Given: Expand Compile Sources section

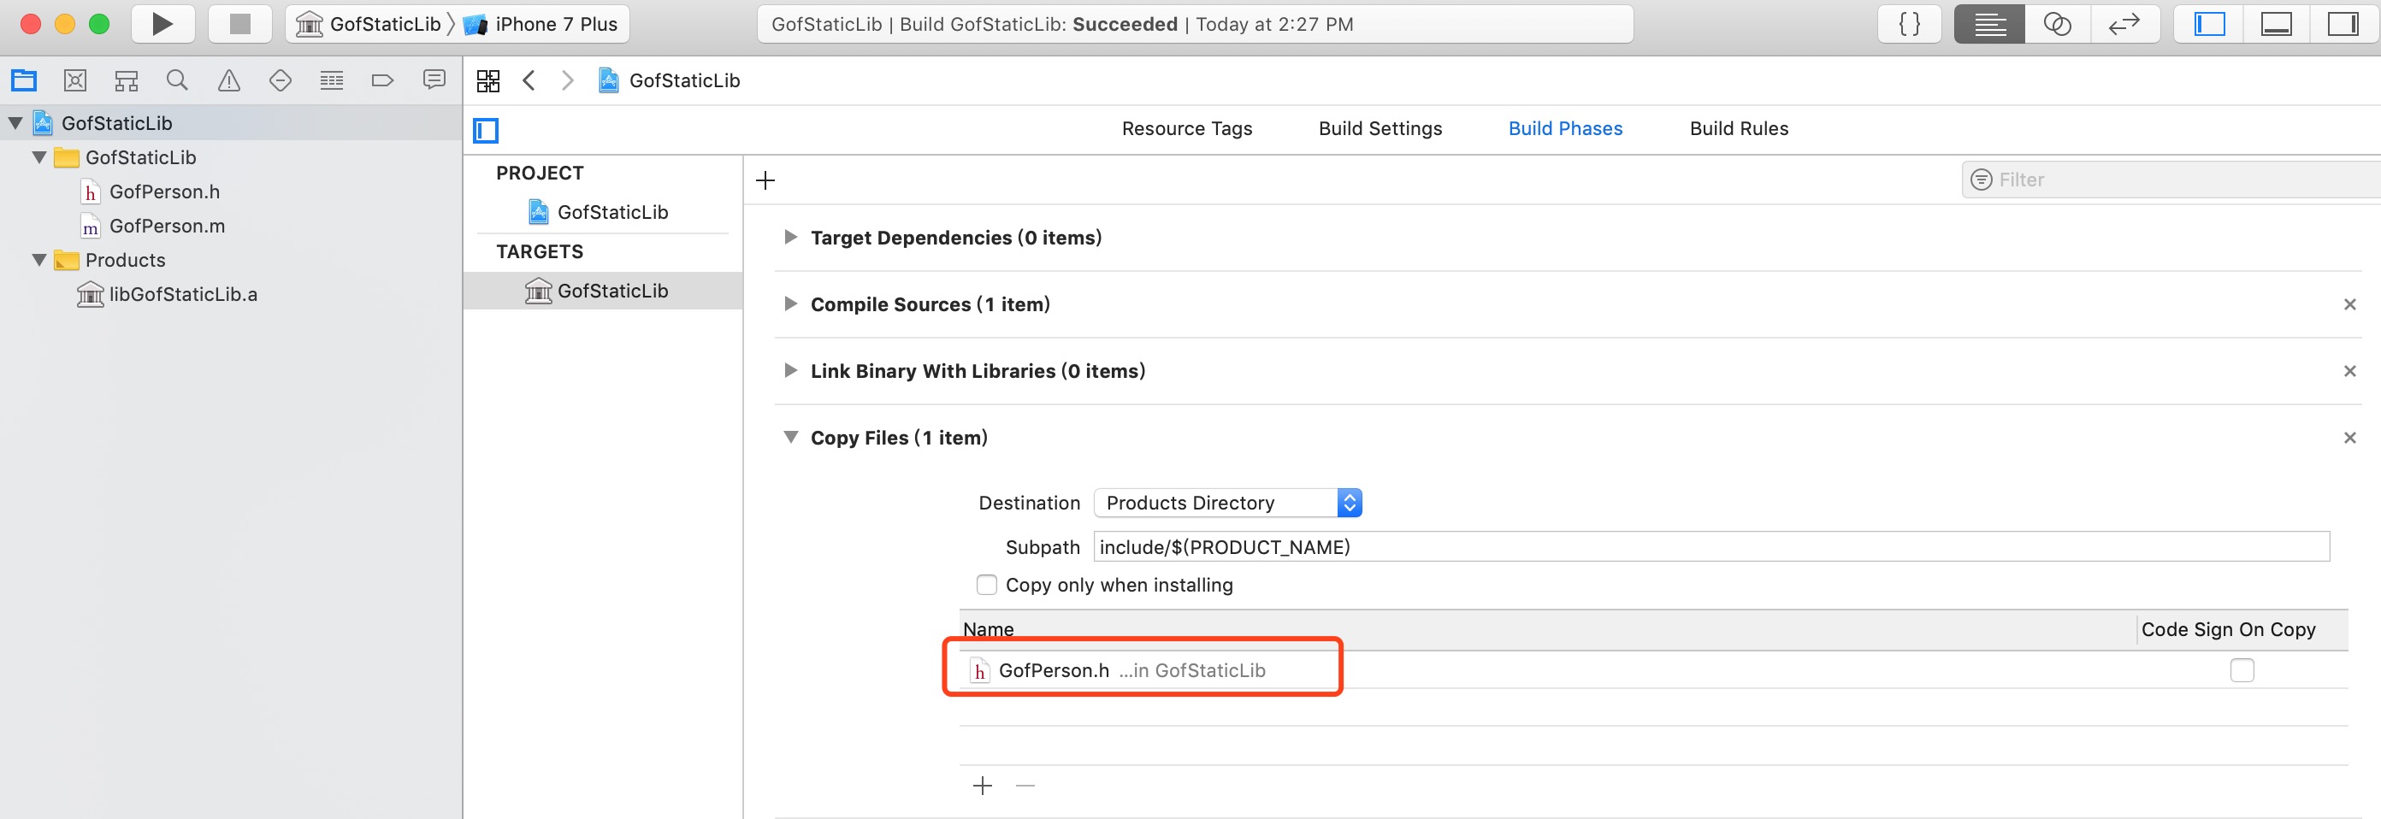Looking at the screenshot, I should tap(790, 304).
